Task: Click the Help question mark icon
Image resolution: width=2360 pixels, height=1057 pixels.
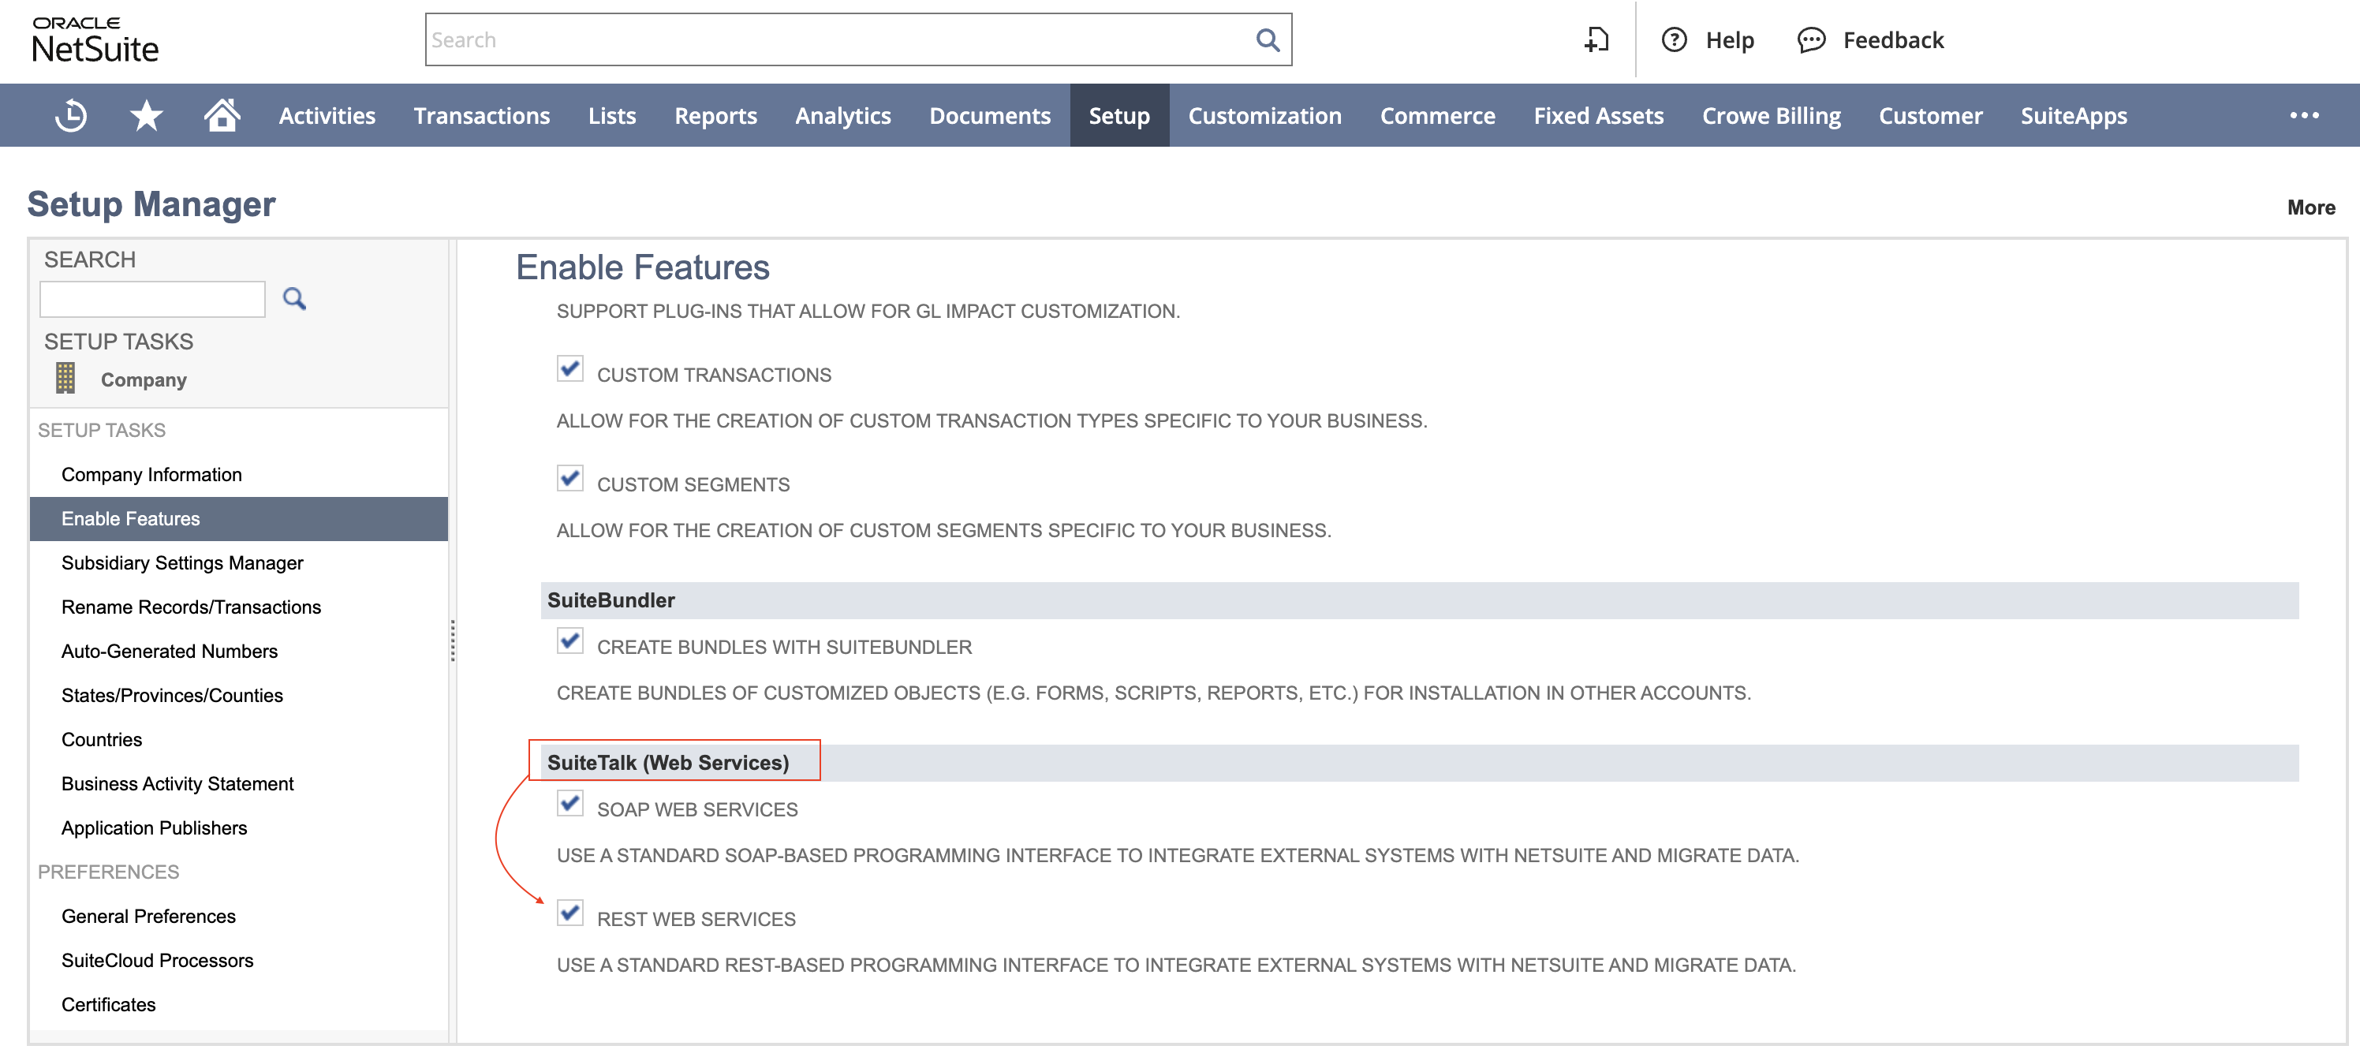Action: tap(1674, 39)
